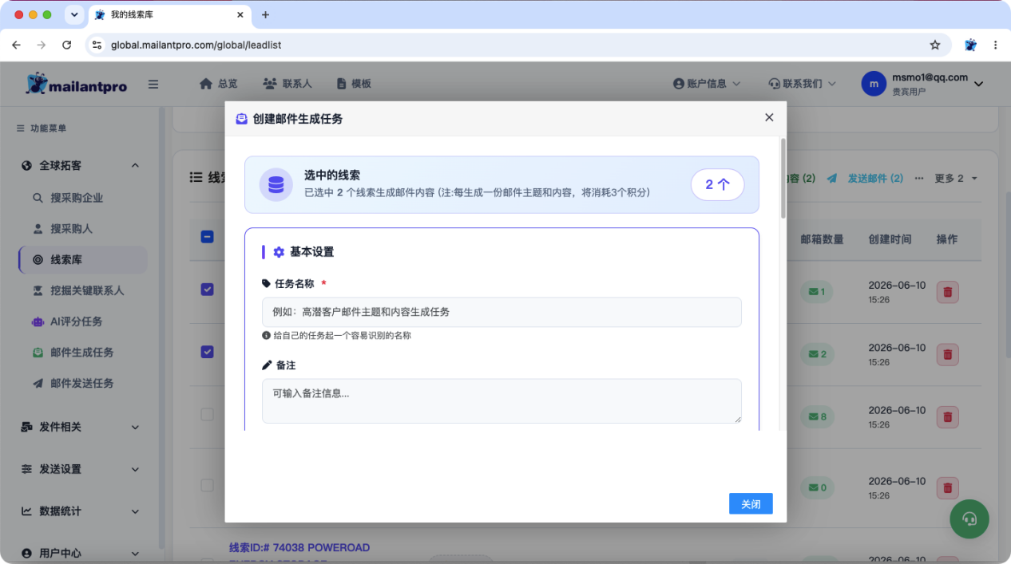Open a new browser tab with plus
Image resolution: width=1011 pixels, height=564 pixels.
266,14
